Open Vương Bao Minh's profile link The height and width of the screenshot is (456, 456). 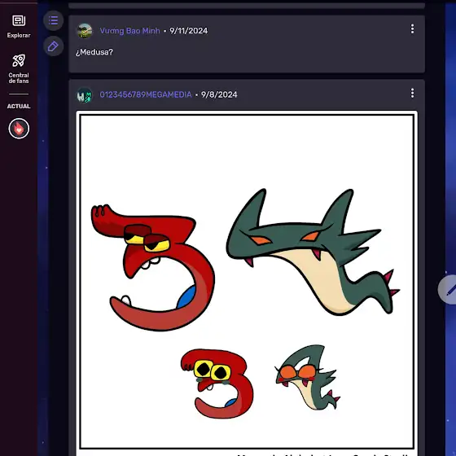(129, 31)
